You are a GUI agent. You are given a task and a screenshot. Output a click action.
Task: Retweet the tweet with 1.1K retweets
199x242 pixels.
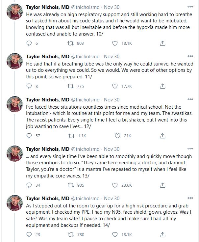pos(71,136)
